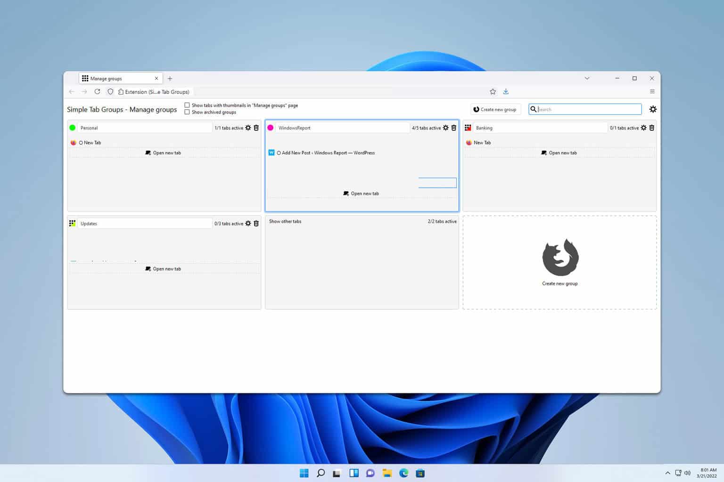The image size is (724, 482).
Task: Delete the WindowsReport group via trash icon
Action: 454,128
